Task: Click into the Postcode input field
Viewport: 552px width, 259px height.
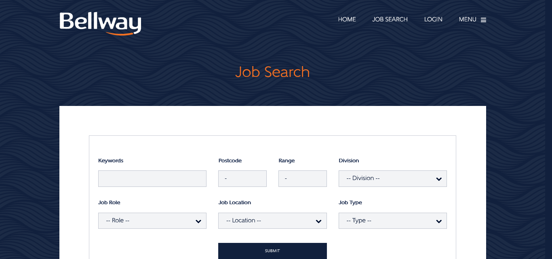Action: tap(242, 178)
